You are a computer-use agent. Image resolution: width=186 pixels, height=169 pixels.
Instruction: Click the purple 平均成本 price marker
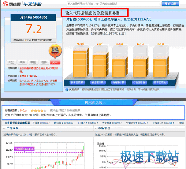(24, 149)
